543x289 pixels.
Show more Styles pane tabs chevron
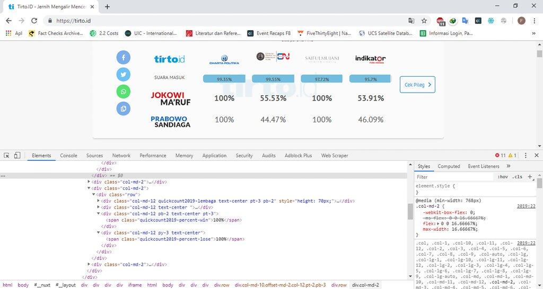click(509, 166)
